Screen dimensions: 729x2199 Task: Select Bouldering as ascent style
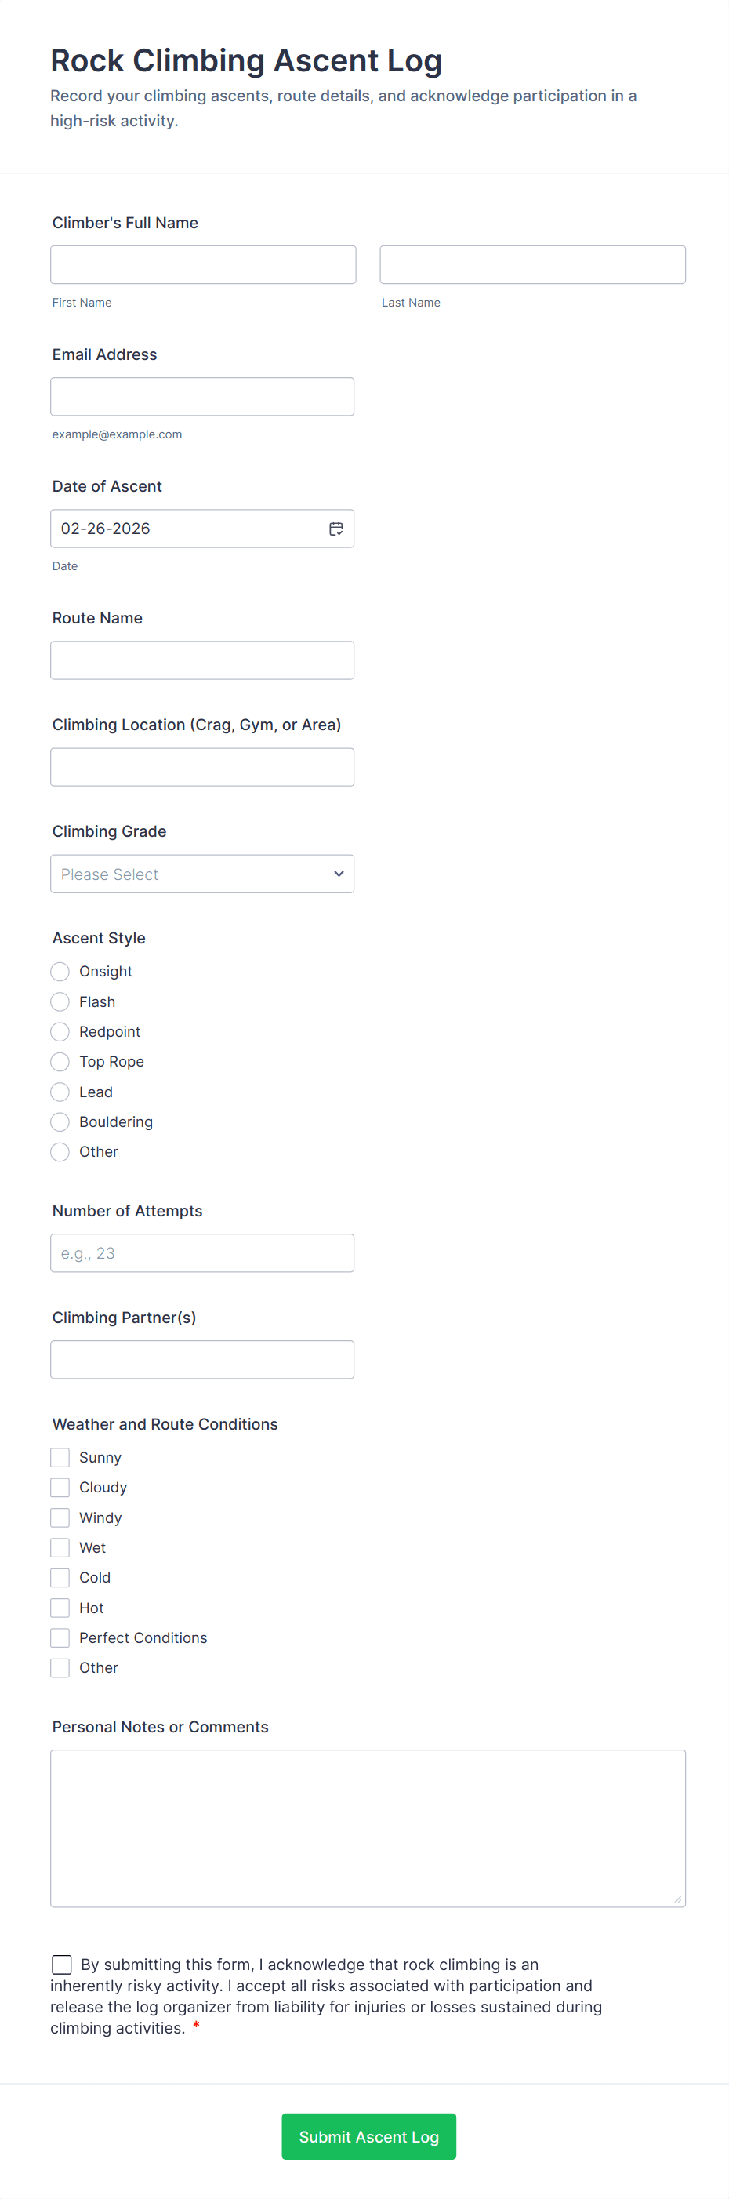[x=60, y=1121]
